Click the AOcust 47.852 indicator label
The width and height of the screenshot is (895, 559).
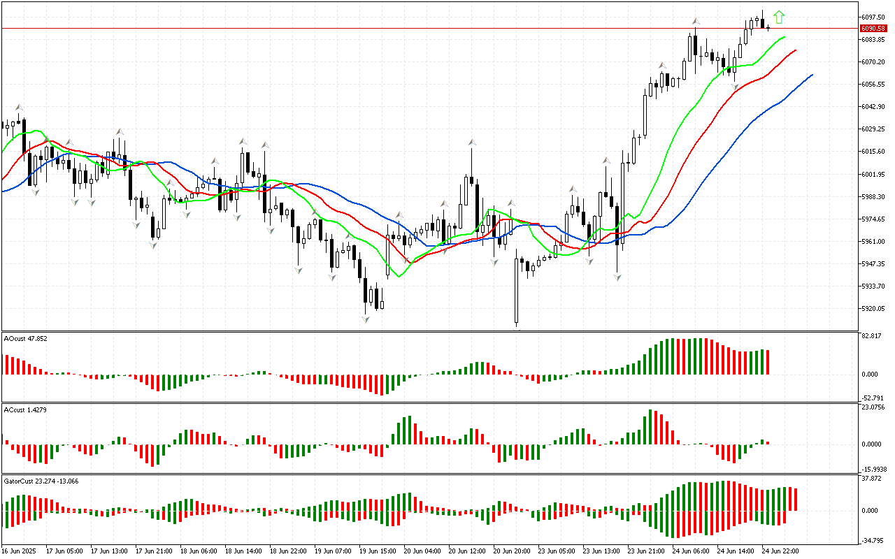click(26, 339)
